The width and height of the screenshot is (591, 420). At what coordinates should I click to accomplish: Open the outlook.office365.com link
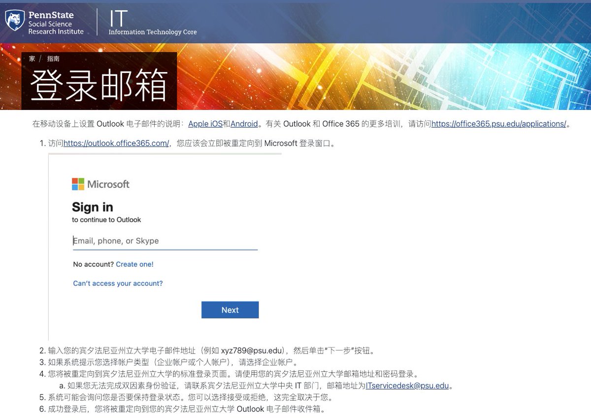pos(116,143)
